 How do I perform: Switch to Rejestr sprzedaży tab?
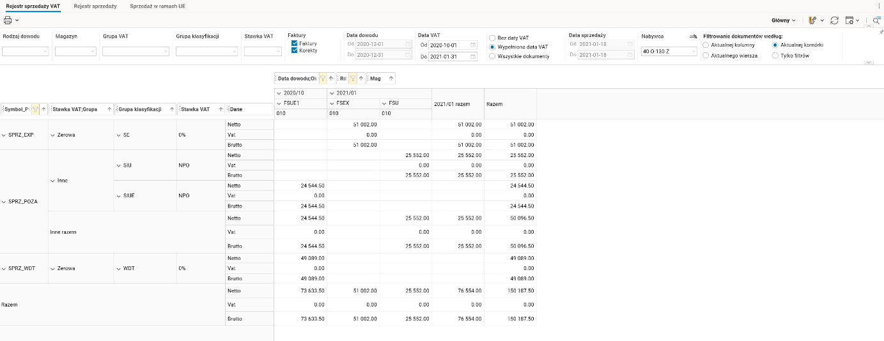95,5
